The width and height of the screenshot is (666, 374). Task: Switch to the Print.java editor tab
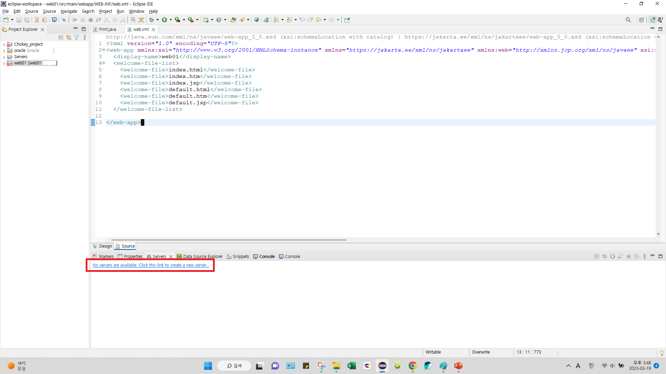(107, 29)
